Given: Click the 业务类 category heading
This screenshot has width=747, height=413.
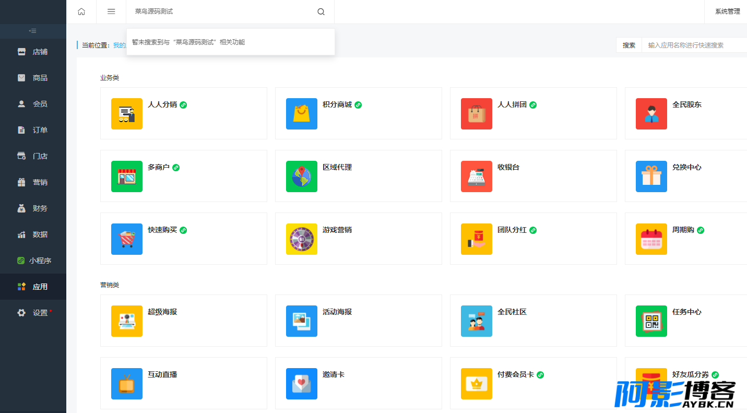Looking at the screenshot, I should (x=110, y=77).
